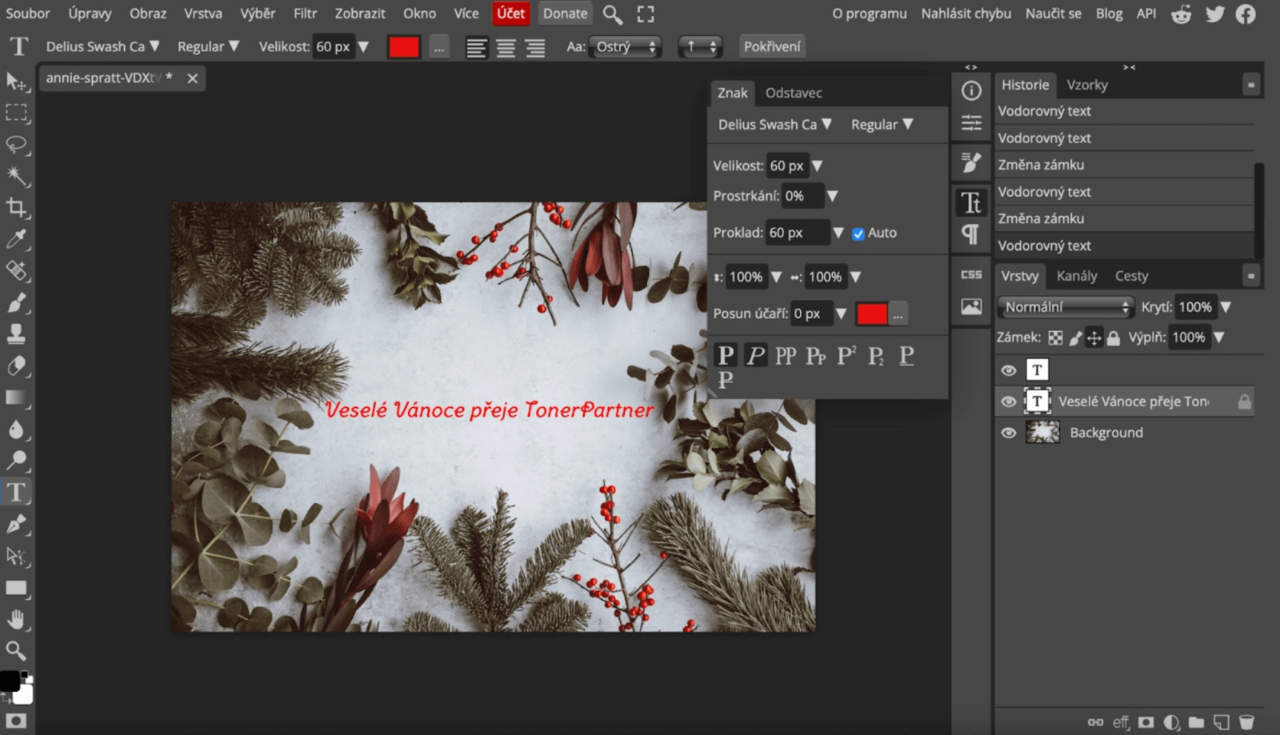The width and height of the screenshot is (1280, 735).
Task: Open the Info panel icon
Action: pyautogui.click(x=971, y=91)
